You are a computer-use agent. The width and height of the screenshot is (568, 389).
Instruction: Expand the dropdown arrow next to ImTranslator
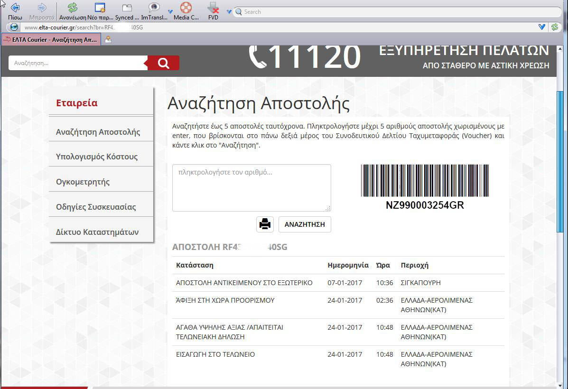(x=170, y=11)
